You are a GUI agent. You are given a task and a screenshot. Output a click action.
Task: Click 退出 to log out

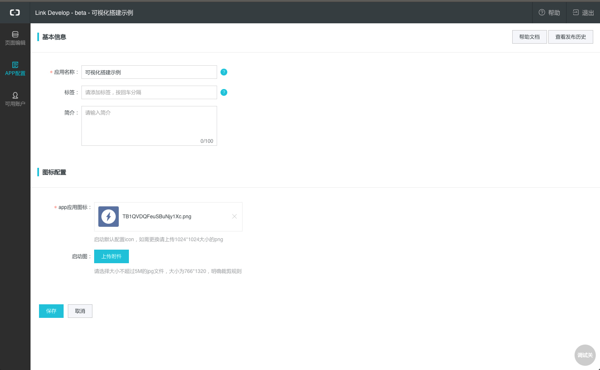tap(583, 13)
